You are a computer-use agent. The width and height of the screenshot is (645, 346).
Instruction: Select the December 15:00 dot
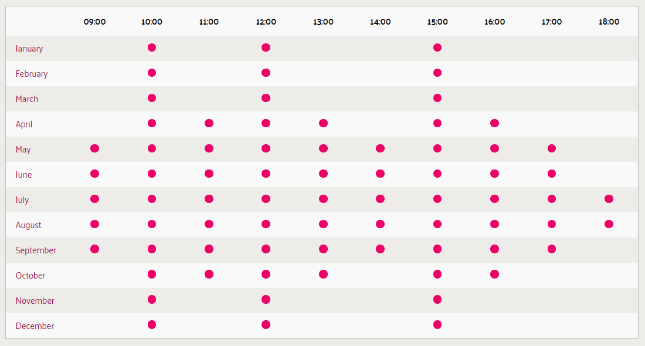[437, 325]
